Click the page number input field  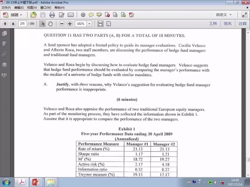pos(22,24)
